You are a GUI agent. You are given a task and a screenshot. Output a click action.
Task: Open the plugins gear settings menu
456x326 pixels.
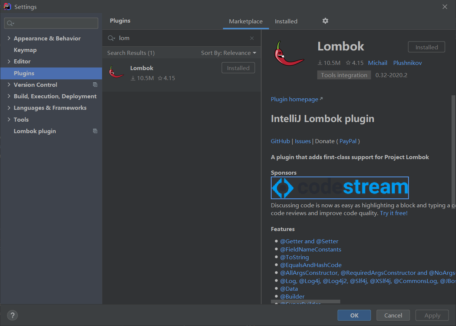[x=325, y=21]
